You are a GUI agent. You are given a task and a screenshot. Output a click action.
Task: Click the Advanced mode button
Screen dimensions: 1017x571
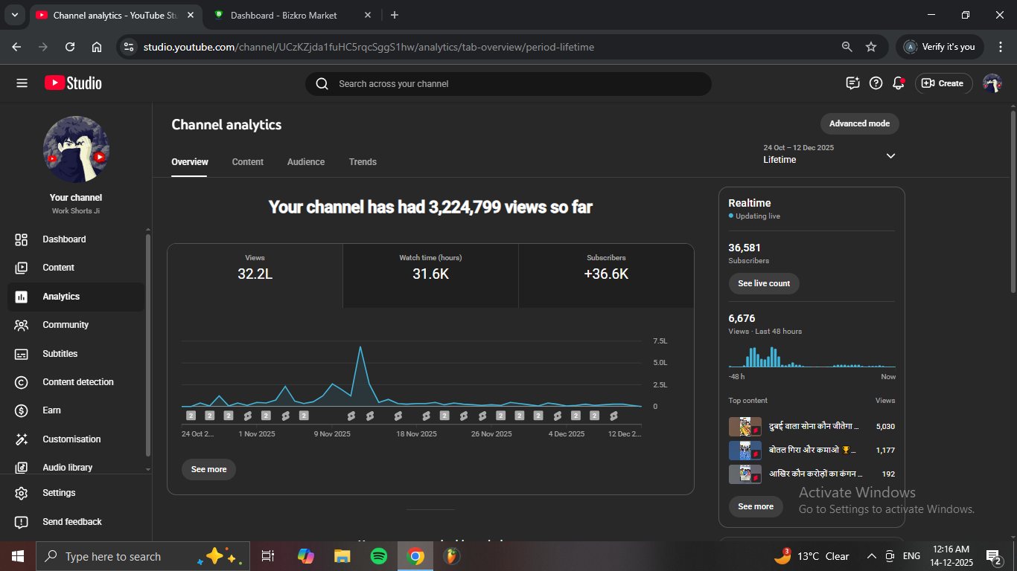pos(859,123)
